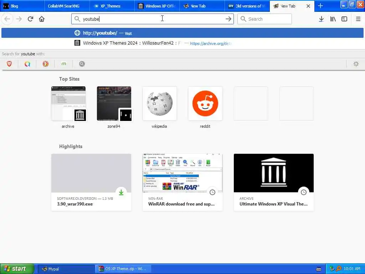Viewport: 365px width, 274px height.
Task: Go to the Home page
Action: (x=42, y=19)
